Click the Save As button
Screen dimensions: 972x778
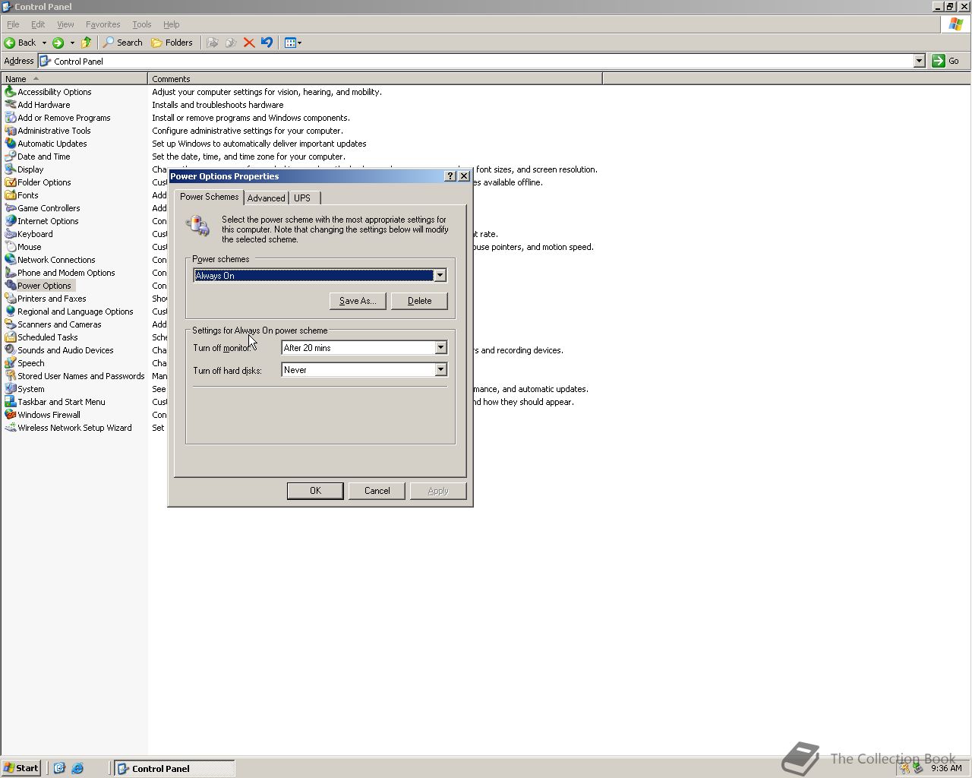(x=358, y=301)
